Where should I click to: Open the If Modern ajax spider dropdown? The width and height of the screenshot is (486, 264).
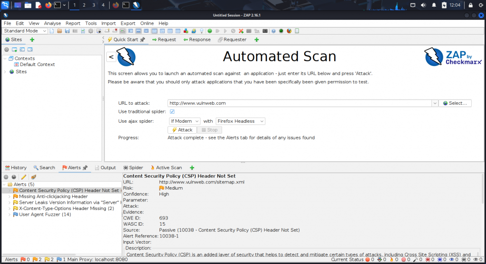[185, 121]
